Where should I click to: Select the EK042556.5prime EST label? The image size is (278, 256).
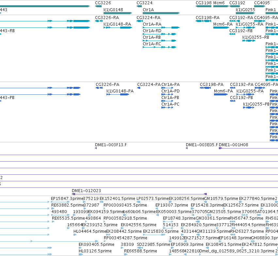[139, 225]
